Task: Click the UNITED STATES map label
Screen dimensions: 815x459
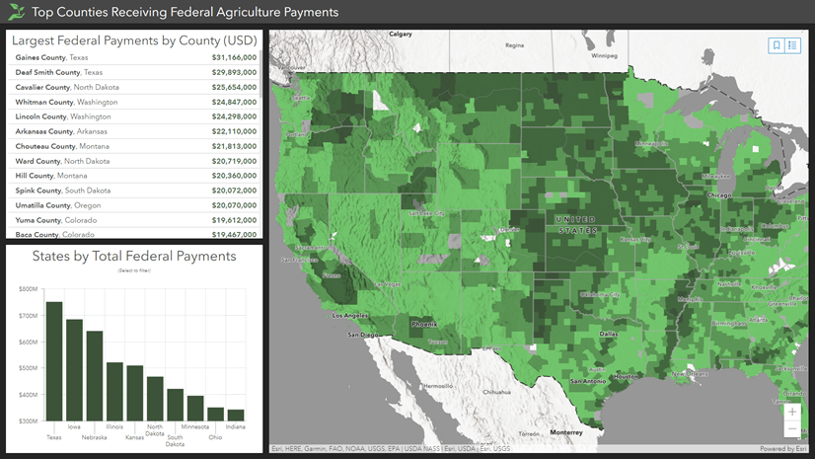Action: pyautogui.click(x=577, y=224)
